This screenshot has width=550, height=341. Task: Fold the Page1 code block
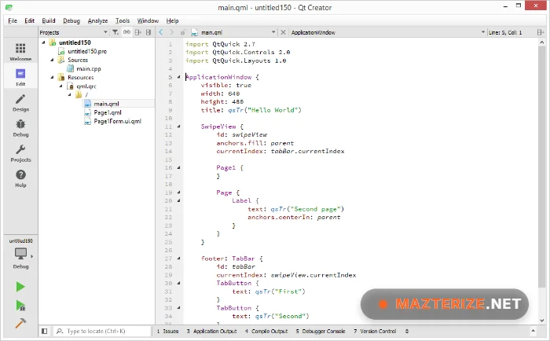(178, 167)
